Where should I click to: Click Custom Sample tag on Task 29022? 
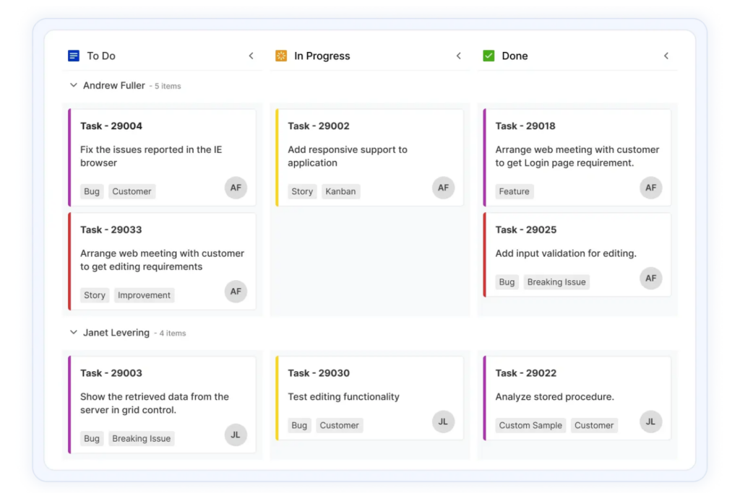point(530,425)
